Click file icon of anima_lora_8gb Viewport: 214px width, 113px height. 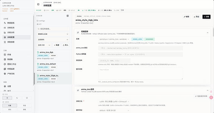[x=38, y=52]
